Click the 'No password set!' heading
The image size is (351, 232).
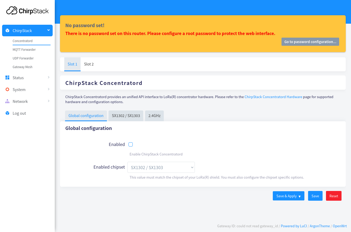(x=85, y=26)
